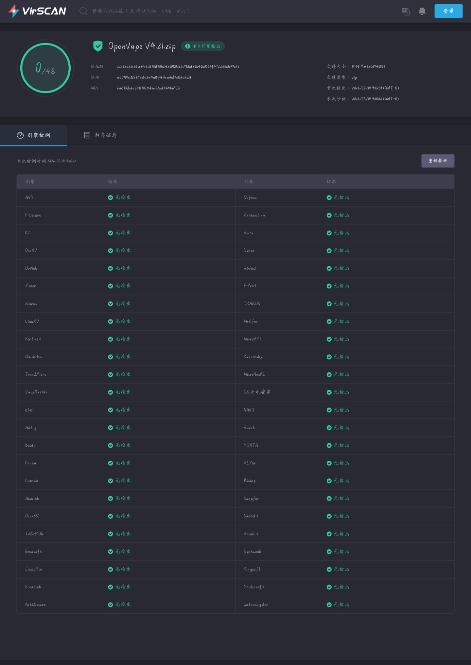Click the VirSCAN logo
Viewport: 471px width, 665px height.
click(37, 11)
